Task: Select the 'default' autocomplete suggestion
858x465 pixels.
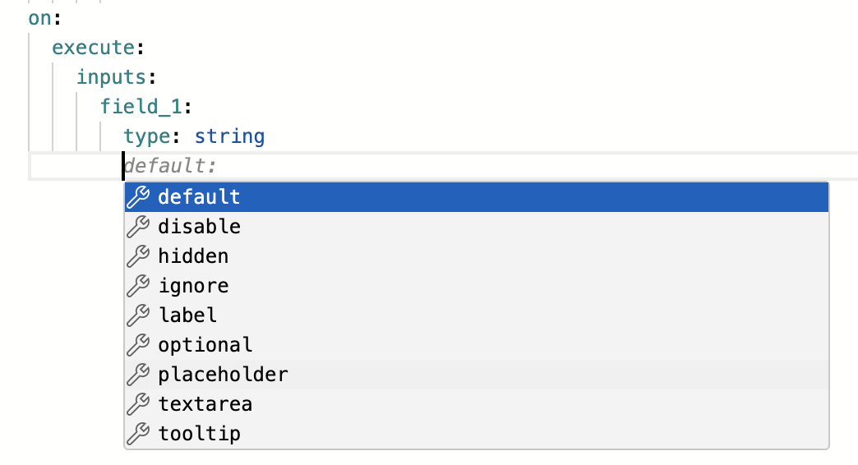Action: click(x=199, y=197)
